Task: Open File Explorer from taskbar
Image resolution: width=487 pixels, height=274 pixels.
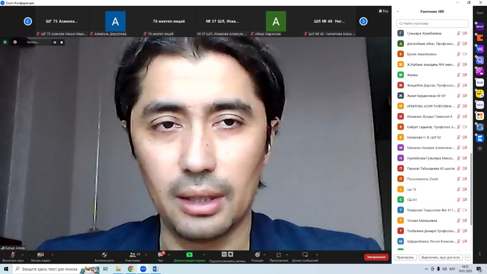Action: [x=118, y=269]
